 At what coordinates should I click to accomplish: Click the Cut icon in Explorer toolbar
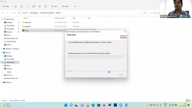coord(16,6)
